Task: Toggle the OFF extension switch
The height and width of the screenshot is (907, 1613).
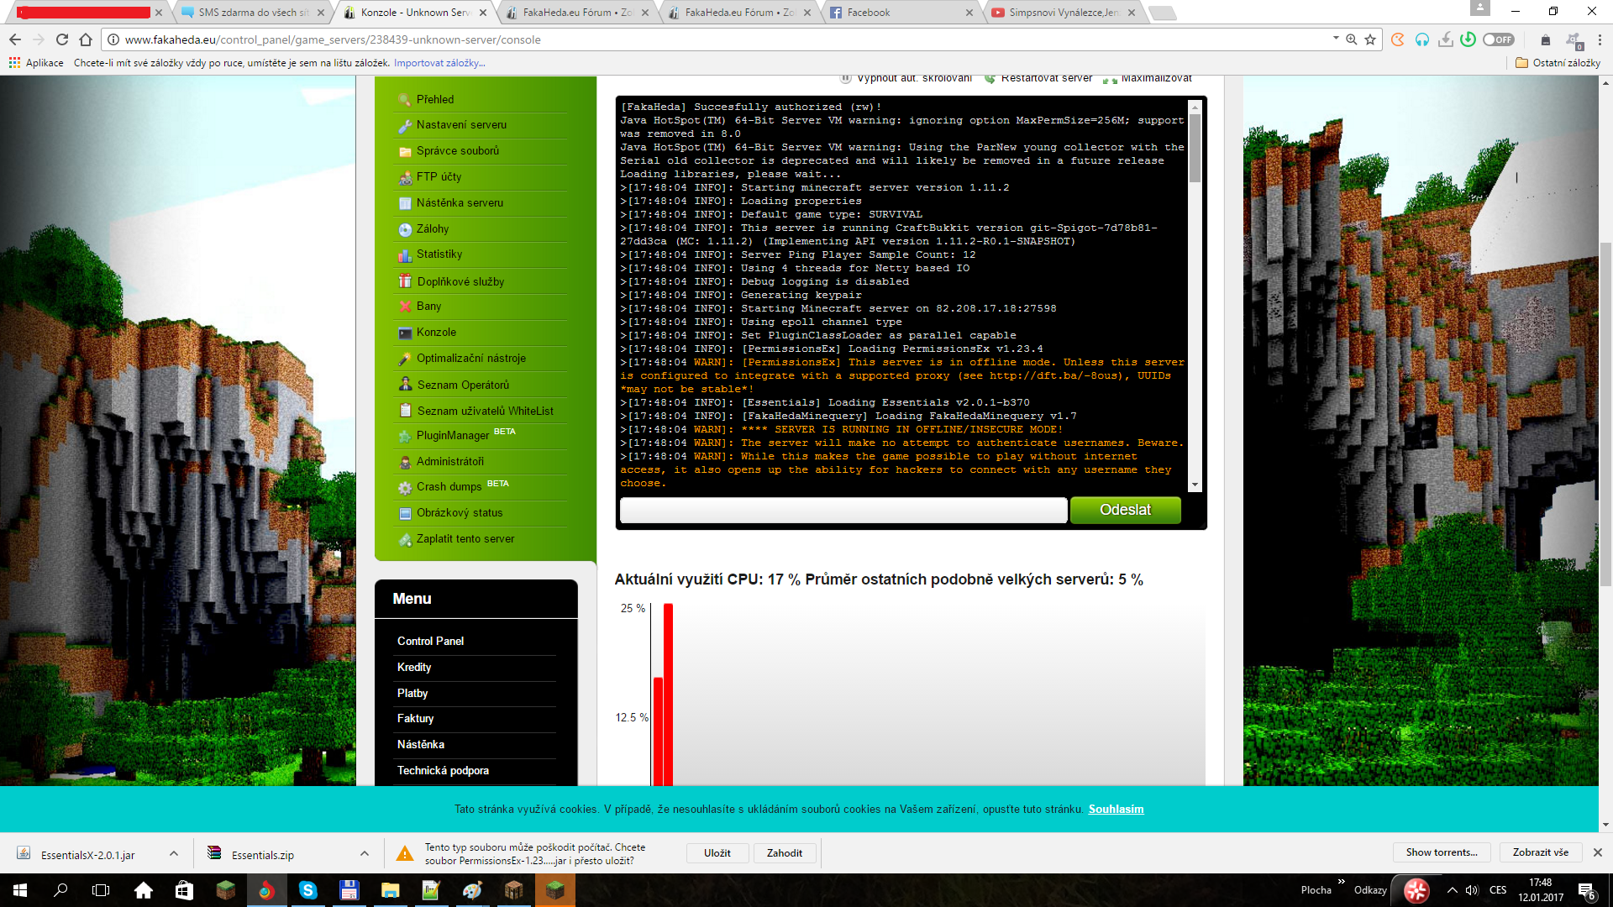Action: coord(1498,39)
